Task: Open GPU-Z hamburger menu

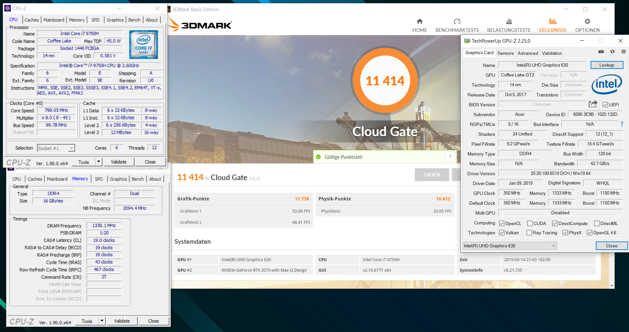Action: tap(623, 52)
